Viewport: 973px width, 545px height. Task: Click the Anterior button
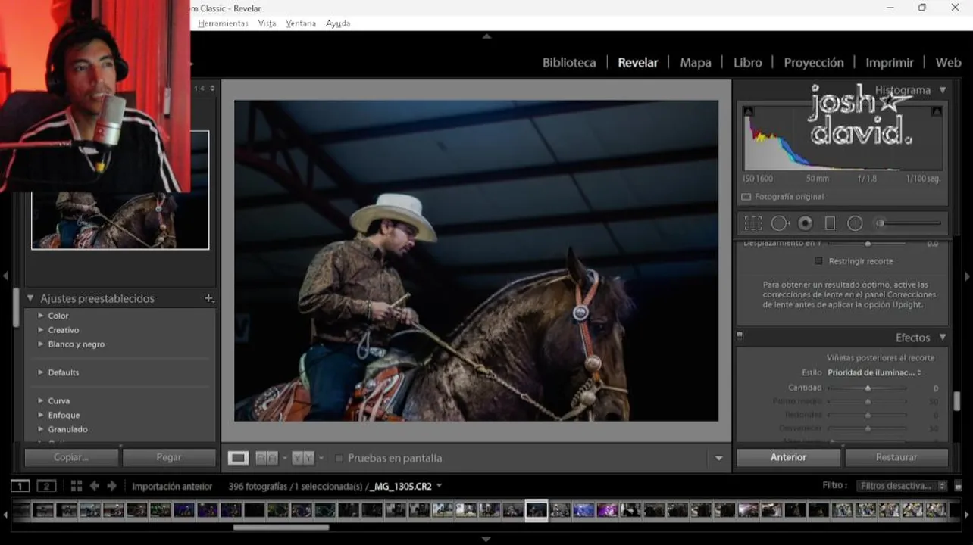(788, 457)
